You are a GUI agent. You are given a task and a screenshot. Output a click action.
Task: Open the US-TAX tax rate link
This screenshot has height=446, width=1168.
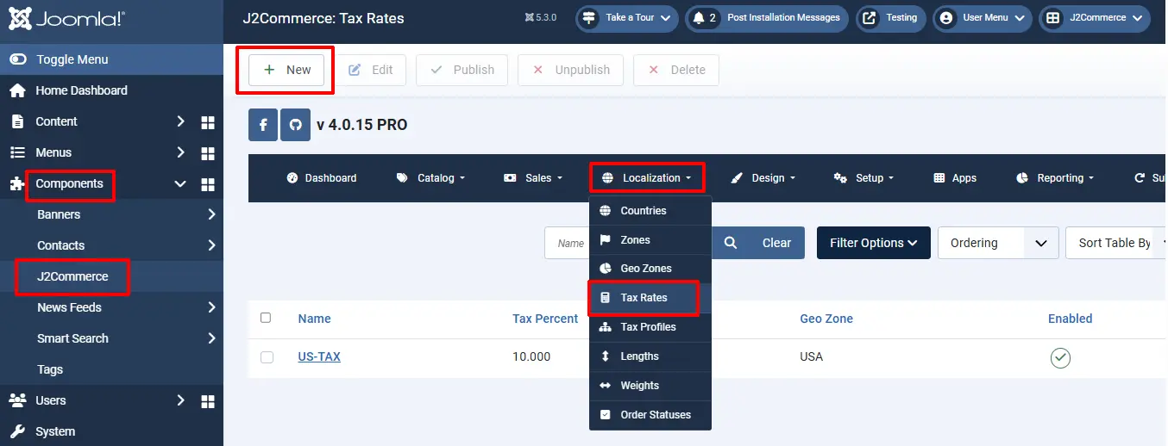[319, 356]
